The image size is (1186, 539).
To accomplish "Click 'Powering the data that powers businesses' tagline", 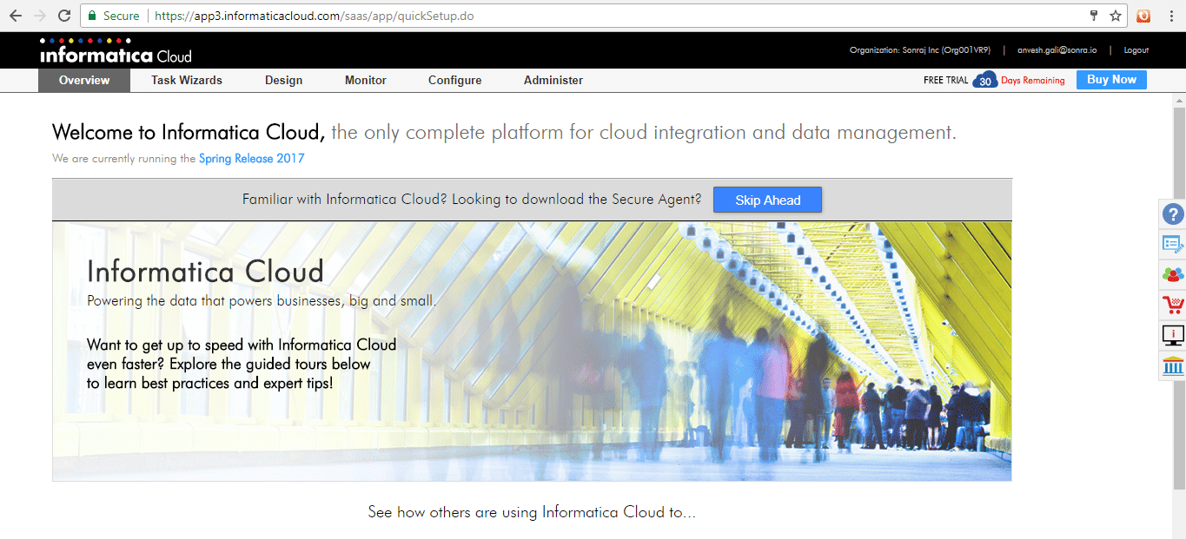I will (262, 301).
